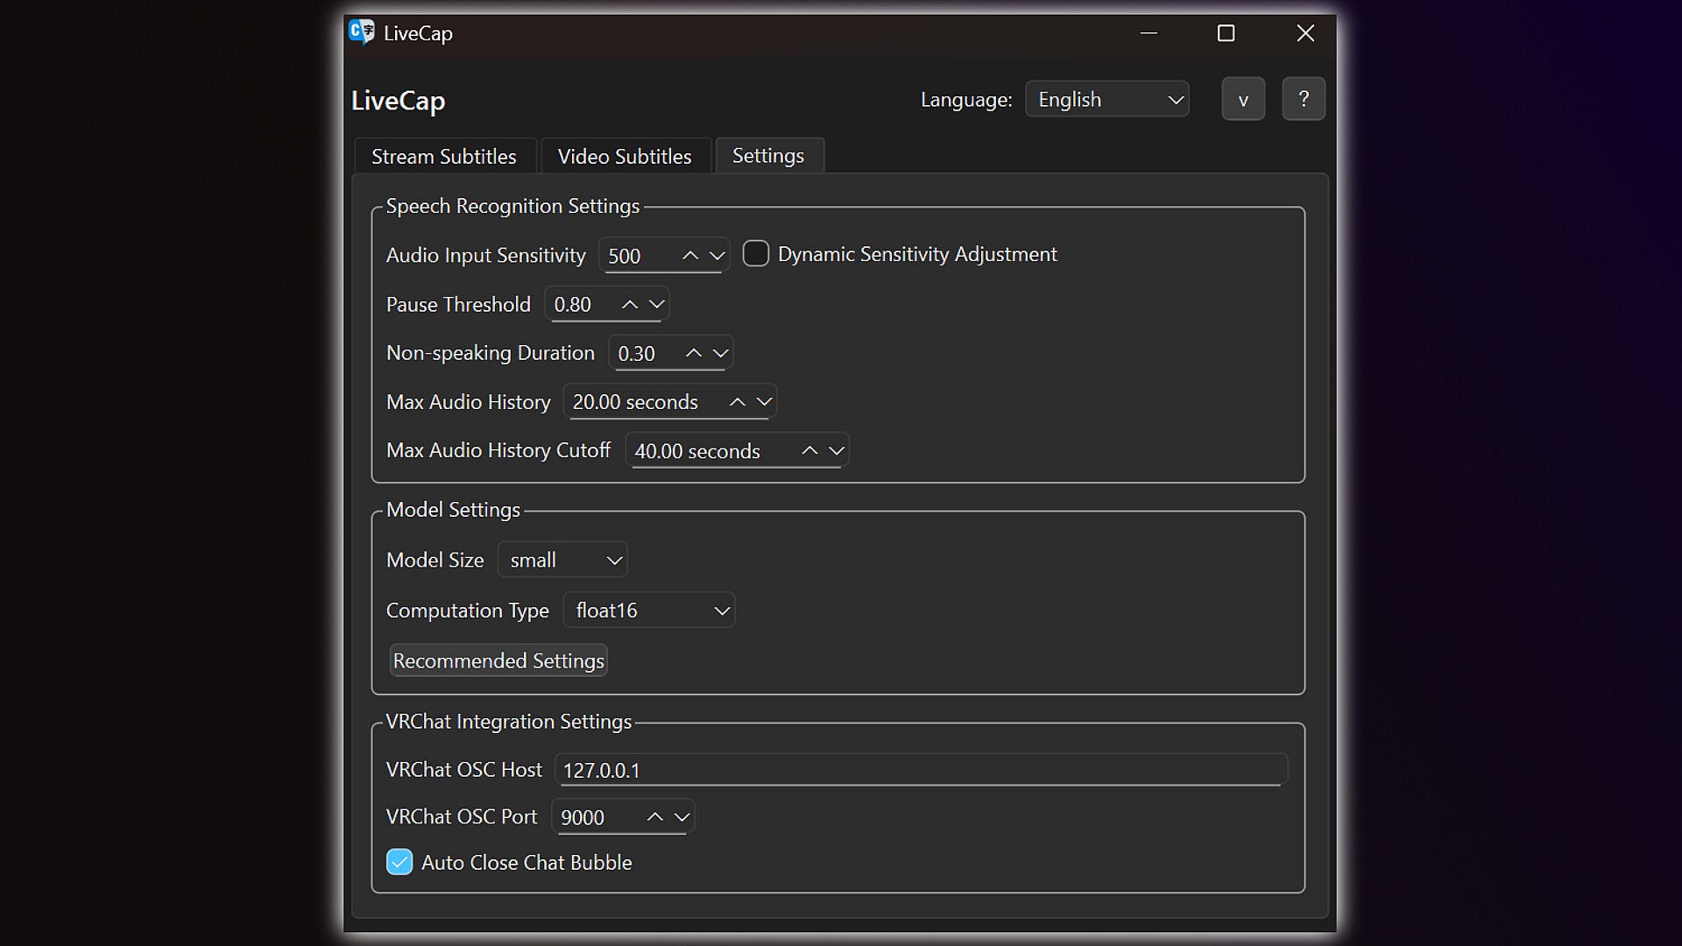1682x946 pixels.
Task: Increase Non-speaking Duration using up arrow
Action: [693, 353]
